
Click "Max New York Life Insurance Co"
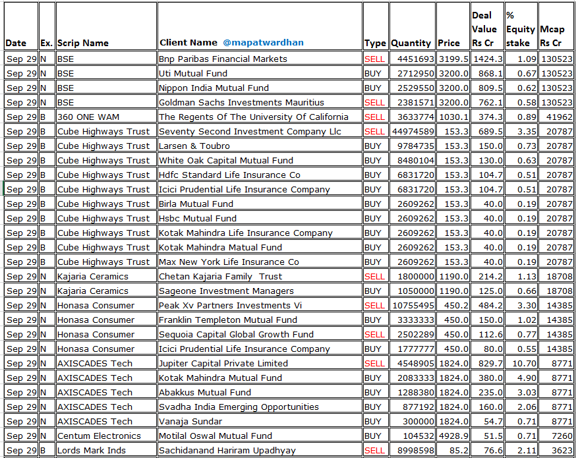pyautogui.click(x=260, y=262)
